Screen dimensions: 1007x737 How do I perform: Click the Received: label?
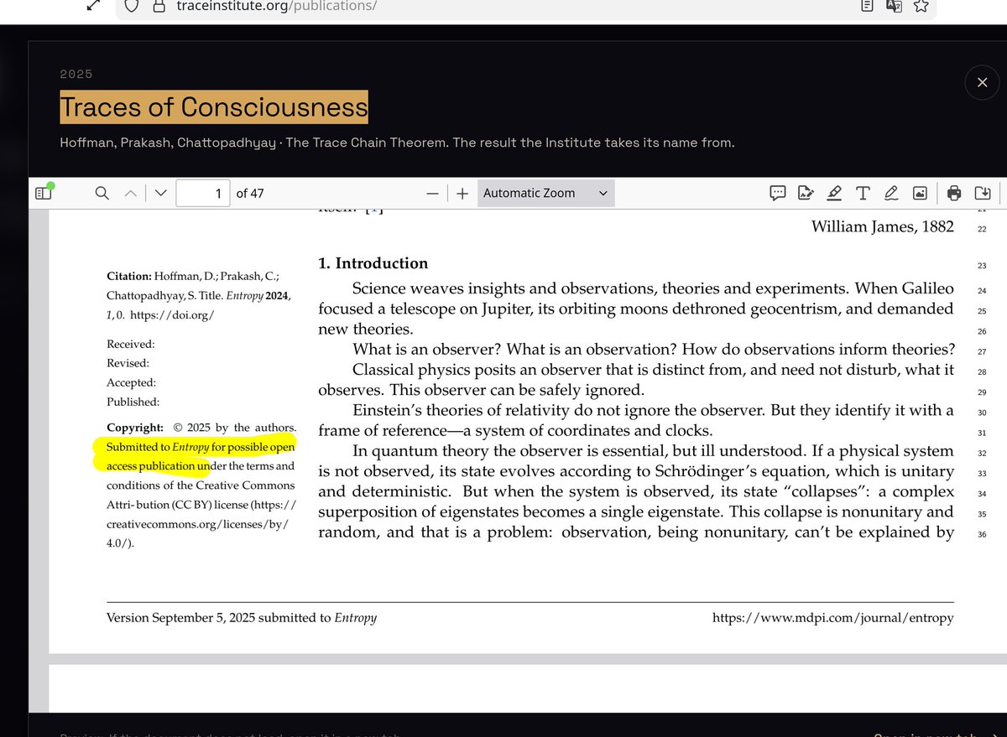coord(131,344)
